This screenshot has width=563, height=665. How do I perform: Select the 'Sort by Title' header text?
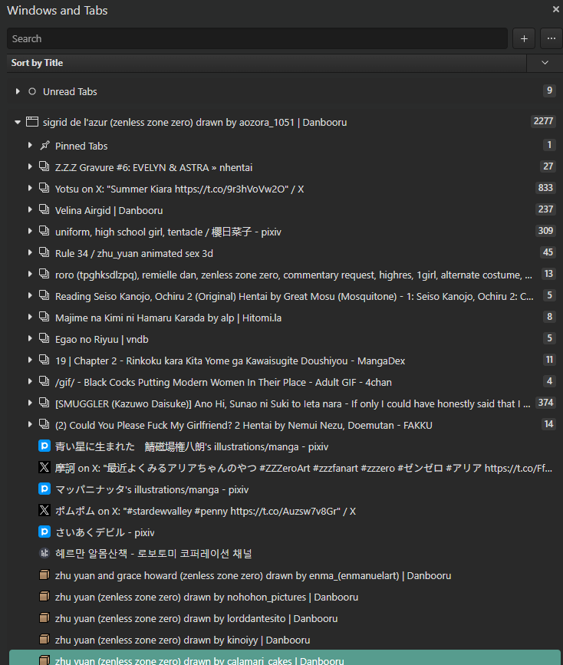click(37, 63)
